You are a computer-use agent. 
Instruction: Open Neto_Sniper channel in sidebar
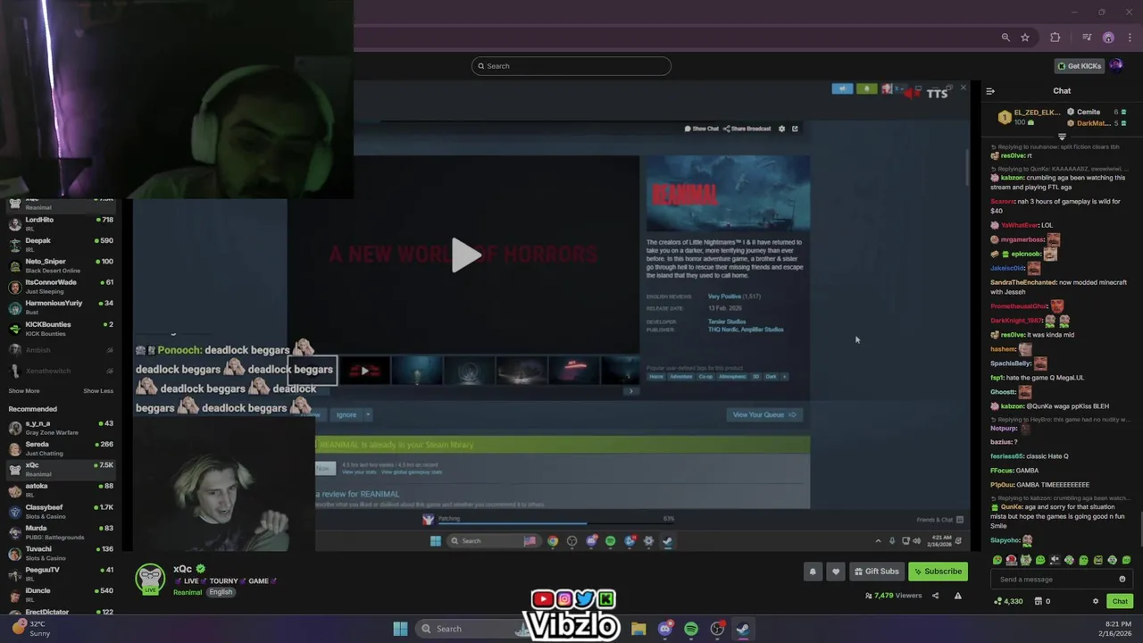click(61, 265)
